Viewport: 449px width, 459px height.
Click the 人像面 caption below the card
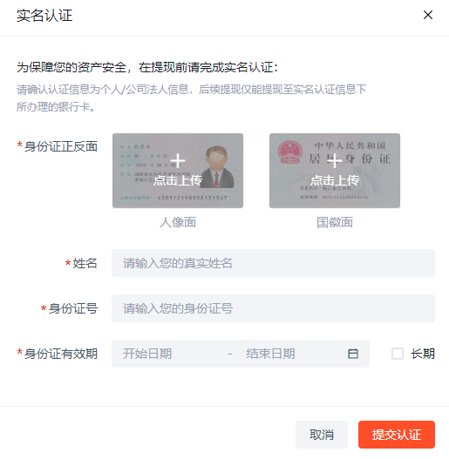coord(178,222)
